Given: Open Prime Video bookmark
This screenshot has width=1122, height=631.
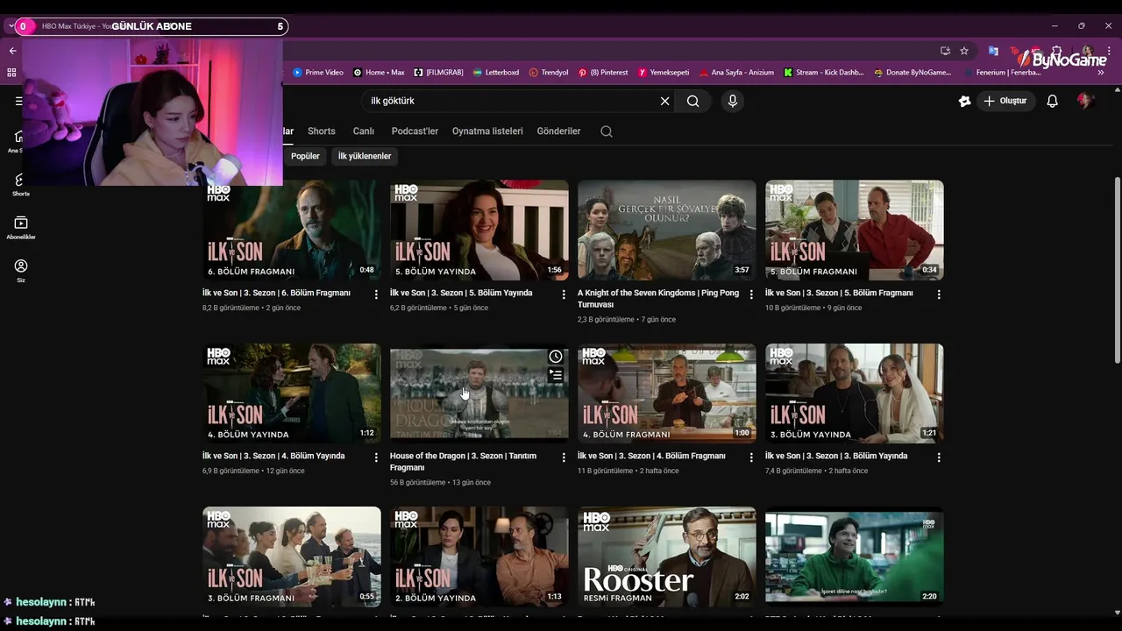Looking at the screenshot, I should coord(317,73).
